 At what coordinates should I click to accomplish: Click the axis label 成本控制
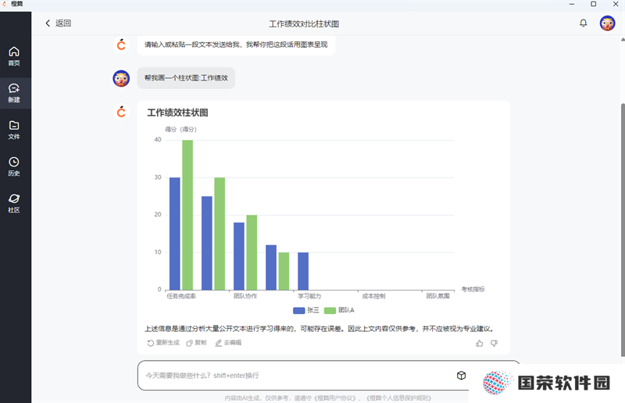tap(374, 296)
